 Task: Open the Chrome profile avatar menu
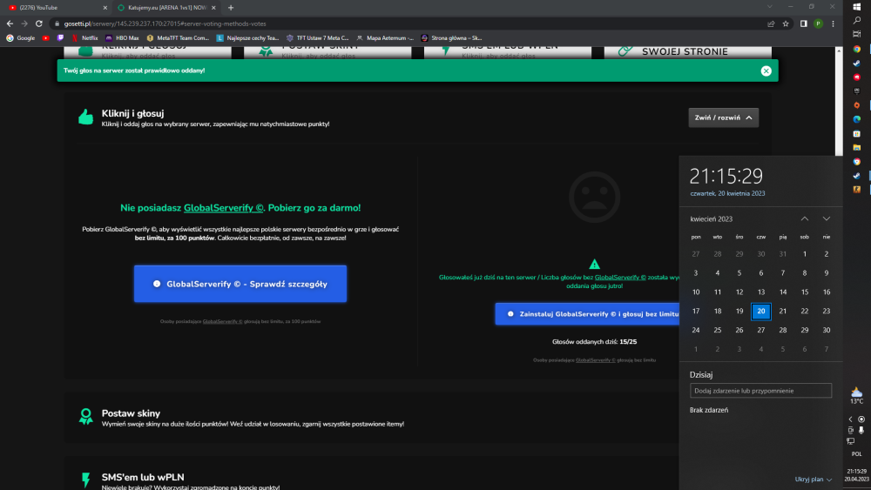pos(818,23)
